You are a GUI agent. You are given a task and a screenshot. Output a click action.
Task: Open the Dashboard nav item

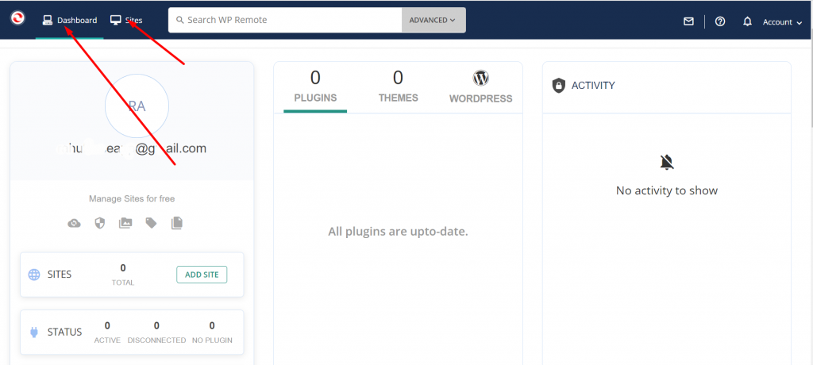click(x=70, y=20)
